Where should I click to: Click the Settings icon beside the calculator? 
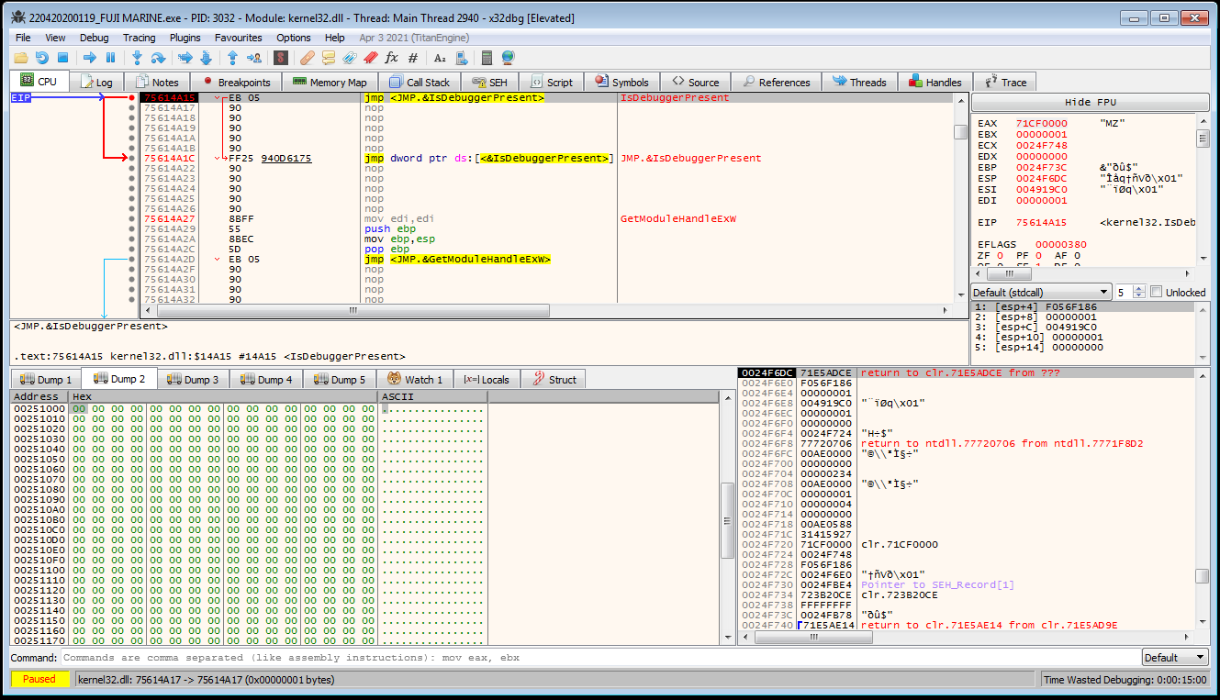pyautogui.click(x=461, y=58)
